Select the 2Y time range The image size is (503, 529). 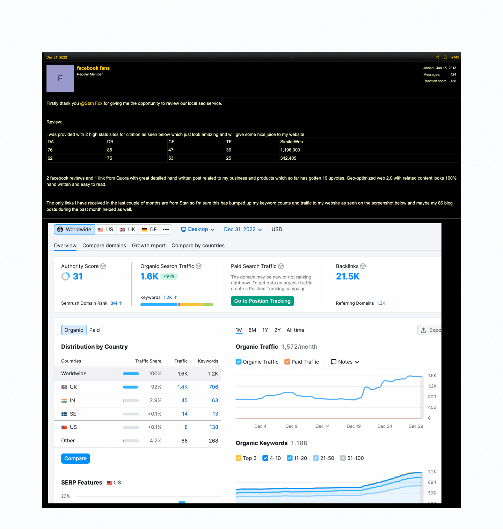(x=277, y=330)
